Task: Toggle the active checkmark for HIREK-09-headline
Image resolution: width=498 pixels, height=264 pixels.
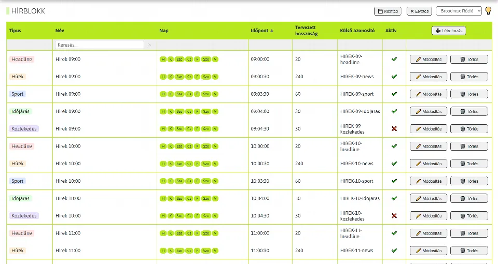Action: (x=394, y=59)
